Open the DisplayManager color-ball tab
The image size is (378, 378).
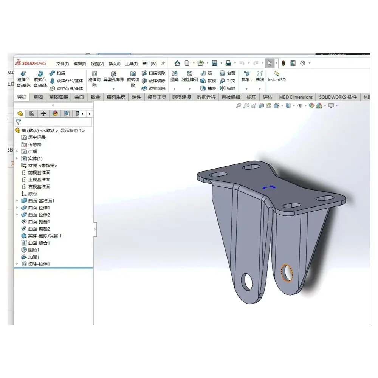tap(55, 113)
